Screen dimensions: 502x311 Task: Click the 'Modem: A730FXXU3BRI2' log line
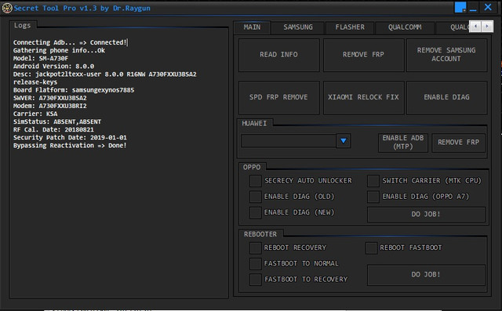click(50, 106)
